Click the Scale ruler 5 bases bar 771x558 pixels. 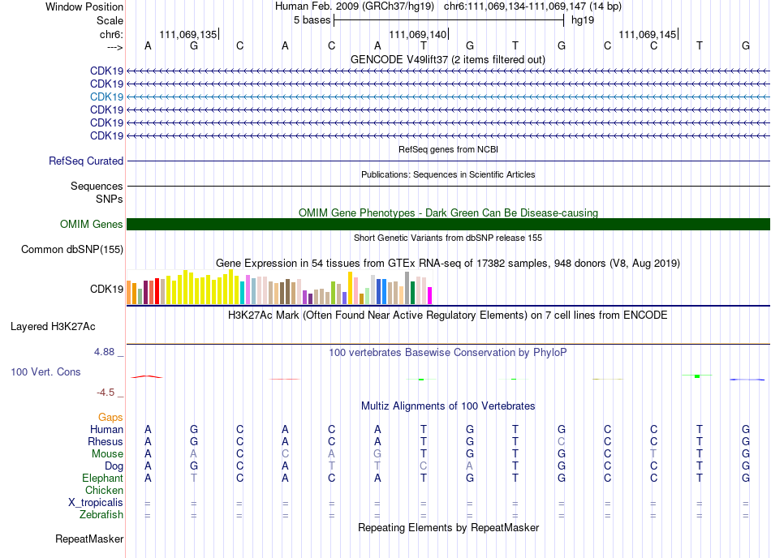[x=448, y=19]
